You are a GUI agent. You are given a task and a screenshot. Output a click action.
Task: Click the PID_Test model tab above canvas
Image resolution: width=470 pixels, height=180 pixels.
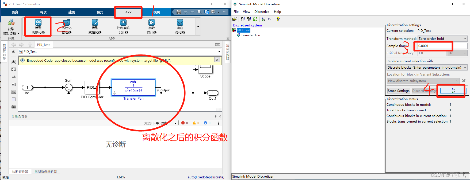[x=43, y=45]
